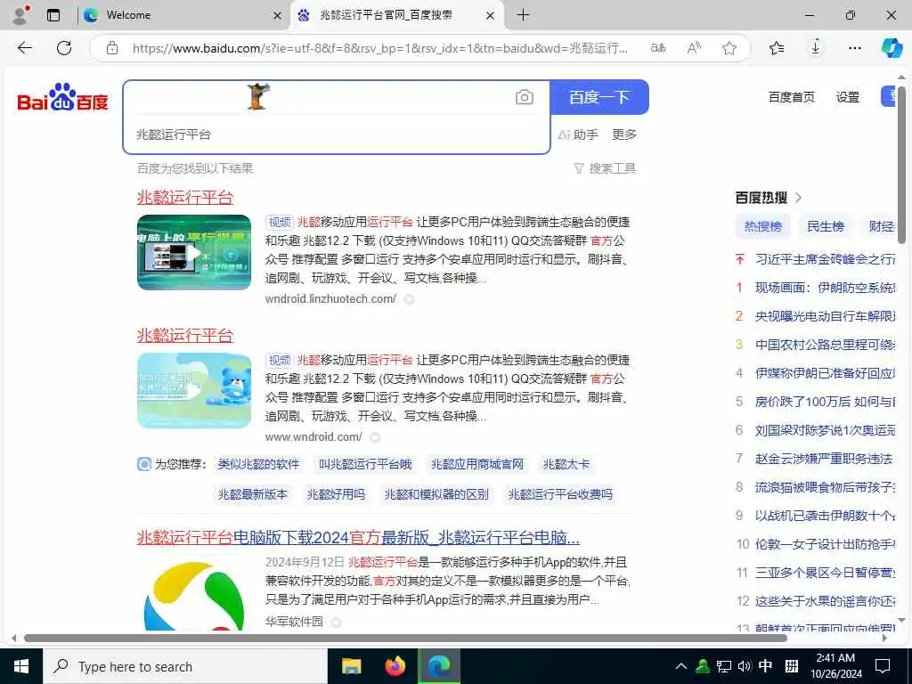The image size is (912, 684).
Task: Select 兆懿最新版本 recommendation
Action: 252,494
